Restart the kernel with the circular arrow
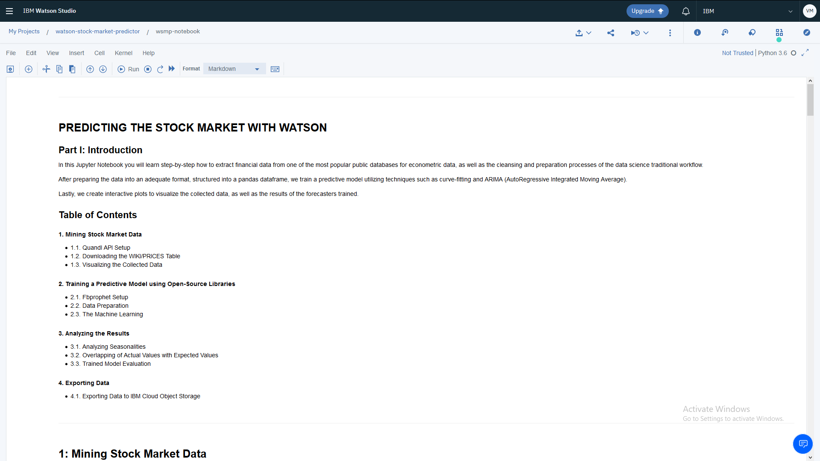This screenshot has width=820, height=461. coord(160,69)
